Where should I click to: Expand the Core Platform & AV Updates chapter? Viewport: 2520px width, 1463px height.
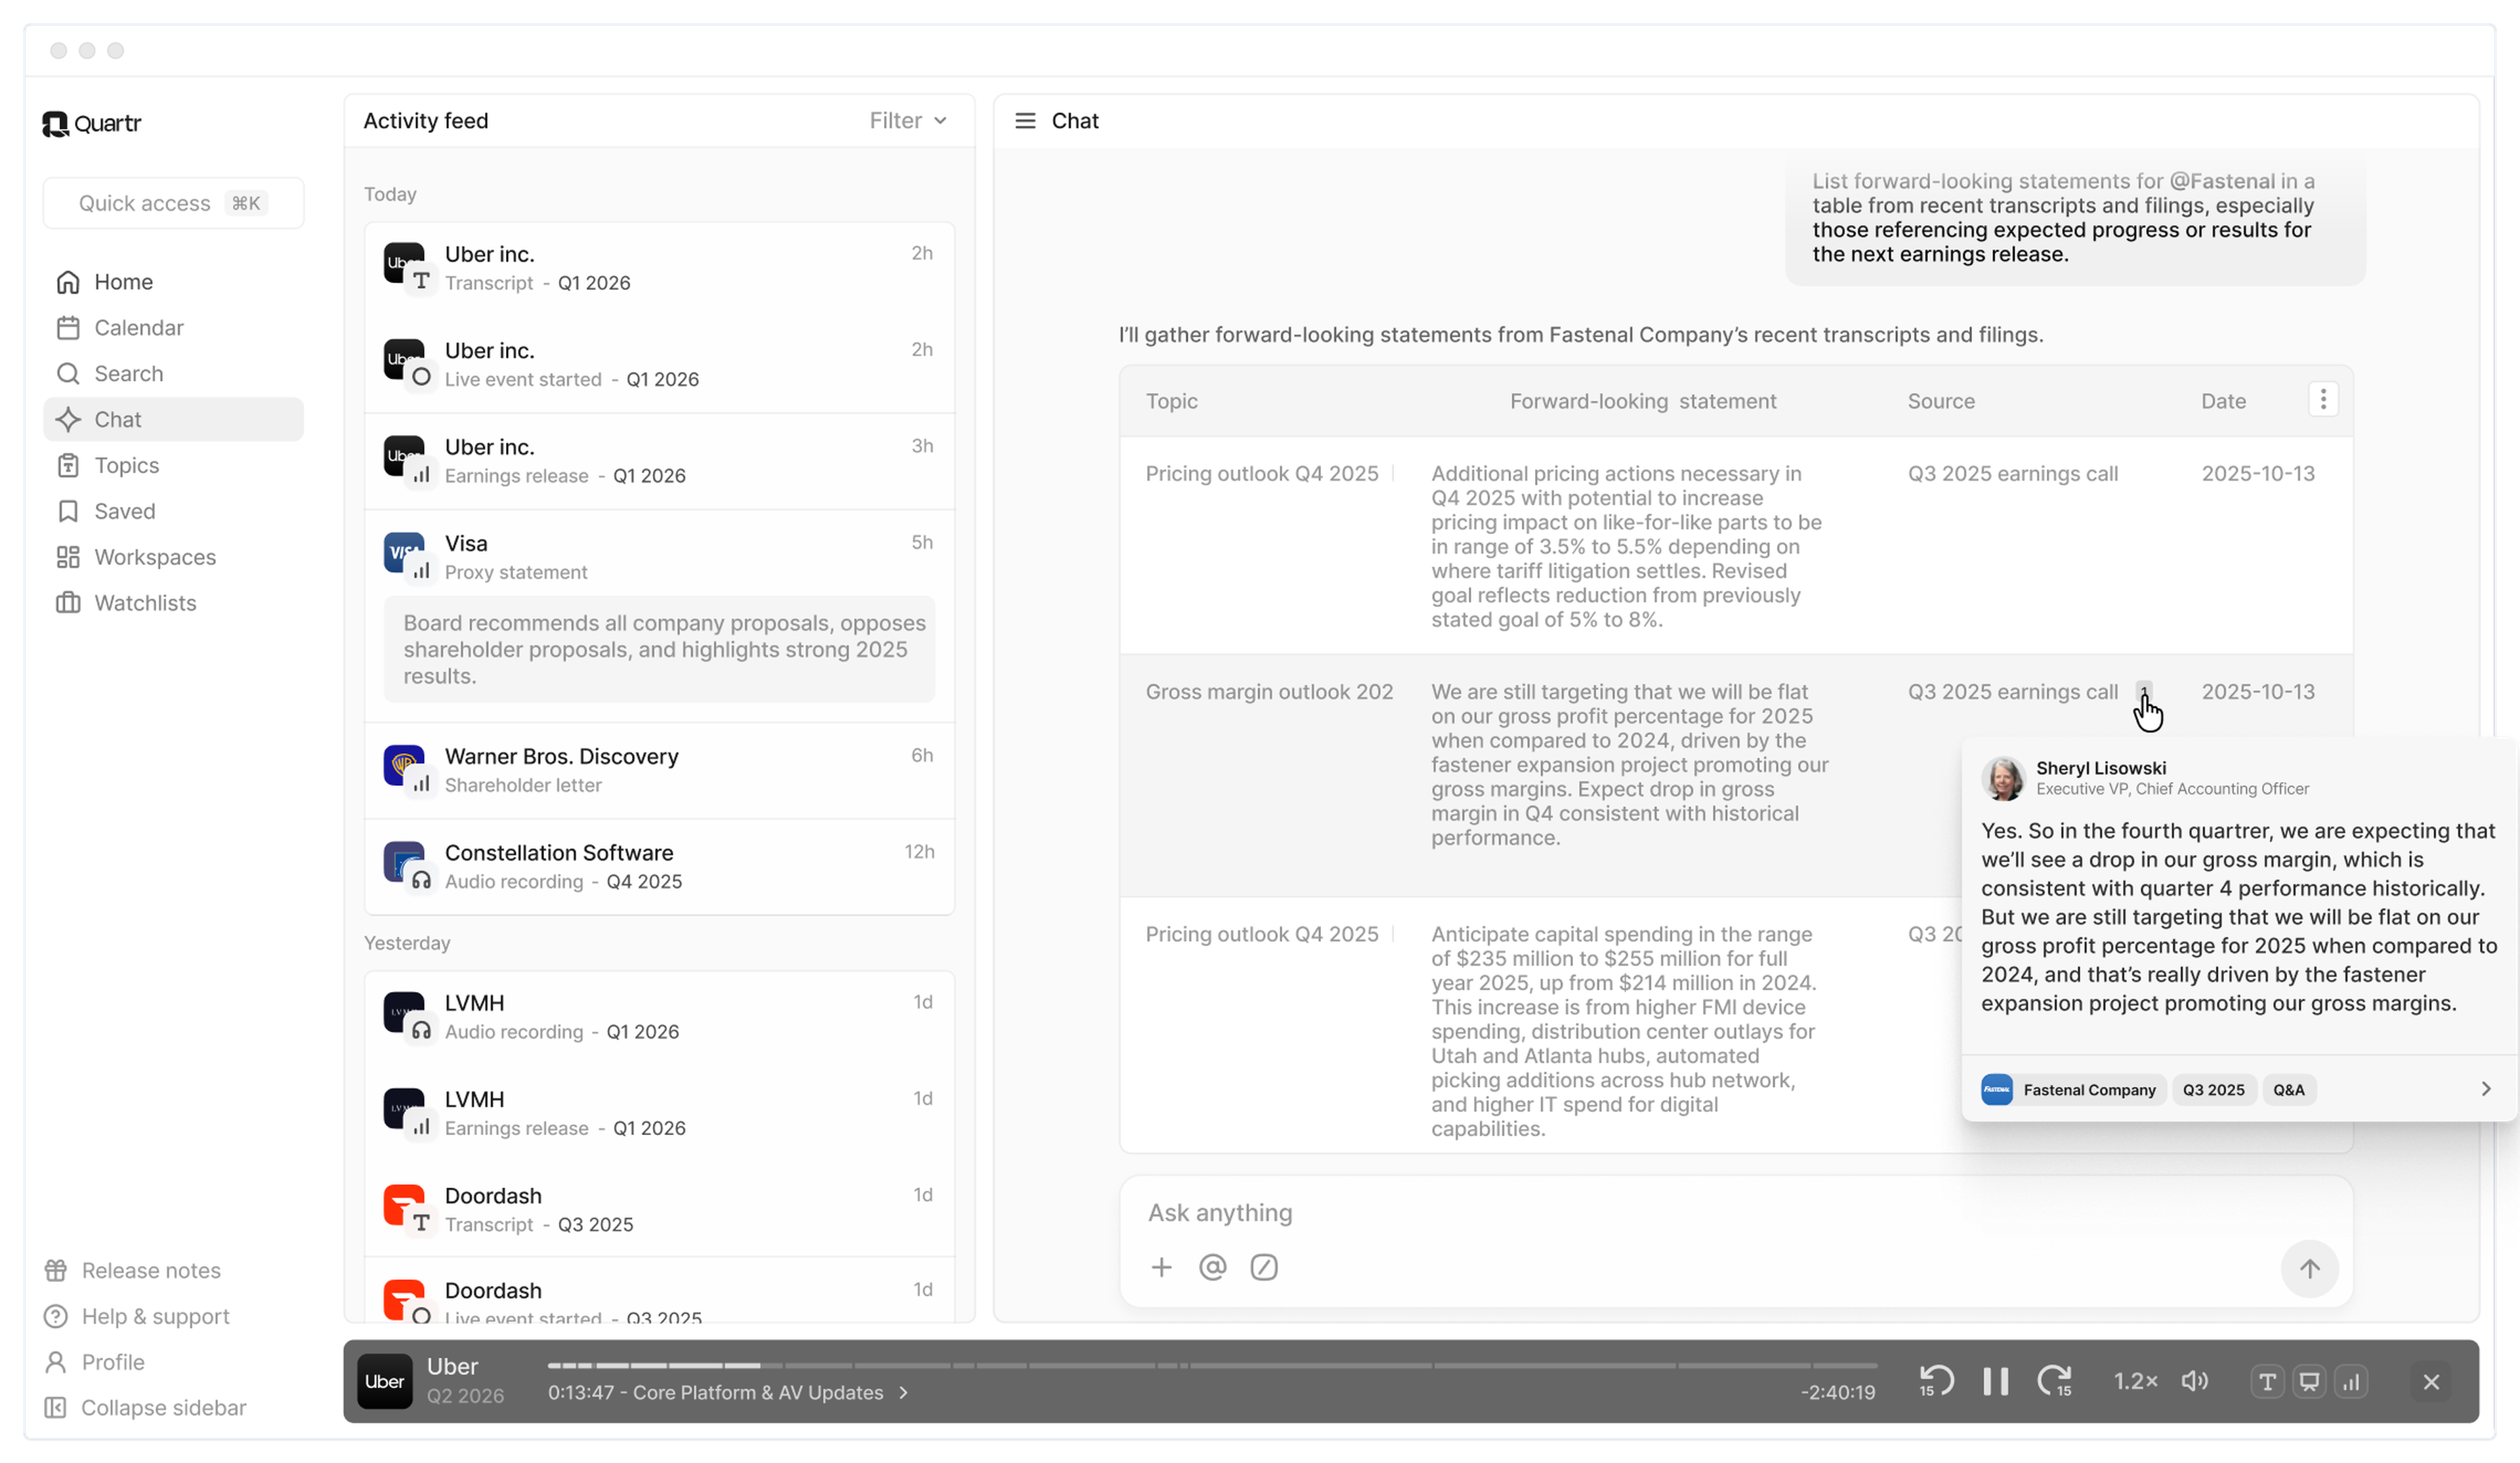(903, 1392)
